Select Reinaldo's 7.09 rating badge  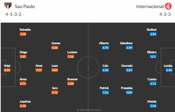point(23,34)
